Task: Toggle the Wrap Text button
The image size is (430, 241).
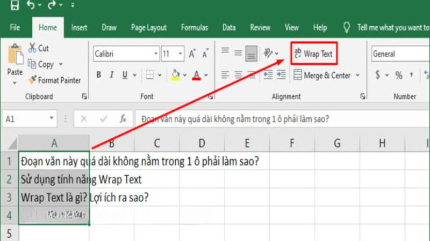Action: pyautogui.click(x=314, y=54)
